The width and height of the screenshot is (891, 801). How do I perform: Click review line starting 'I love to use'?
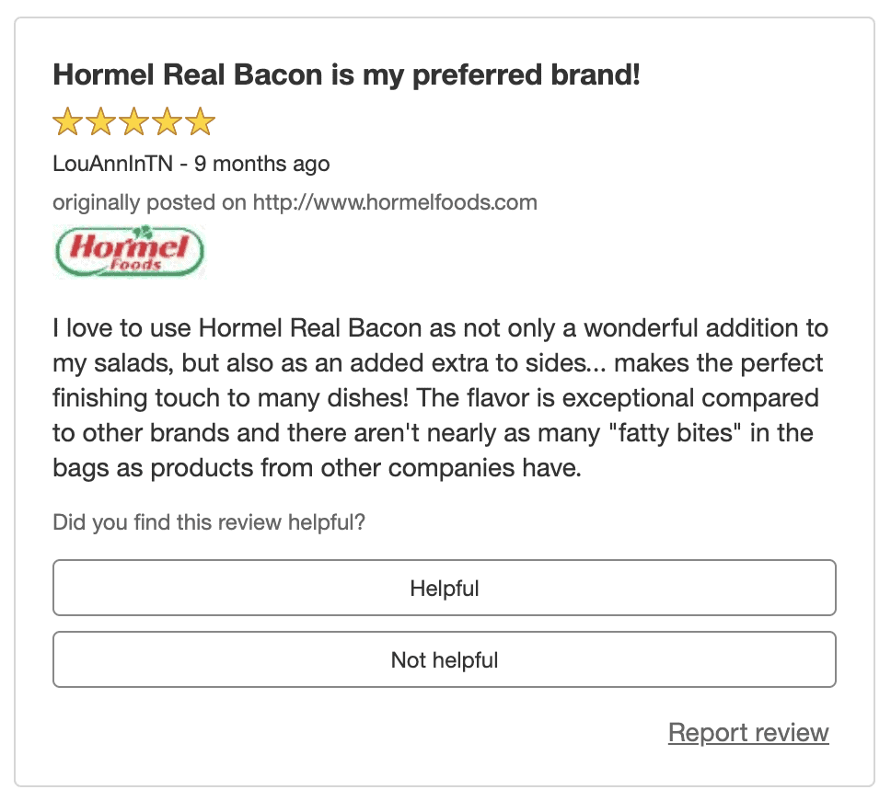point(440,328)
